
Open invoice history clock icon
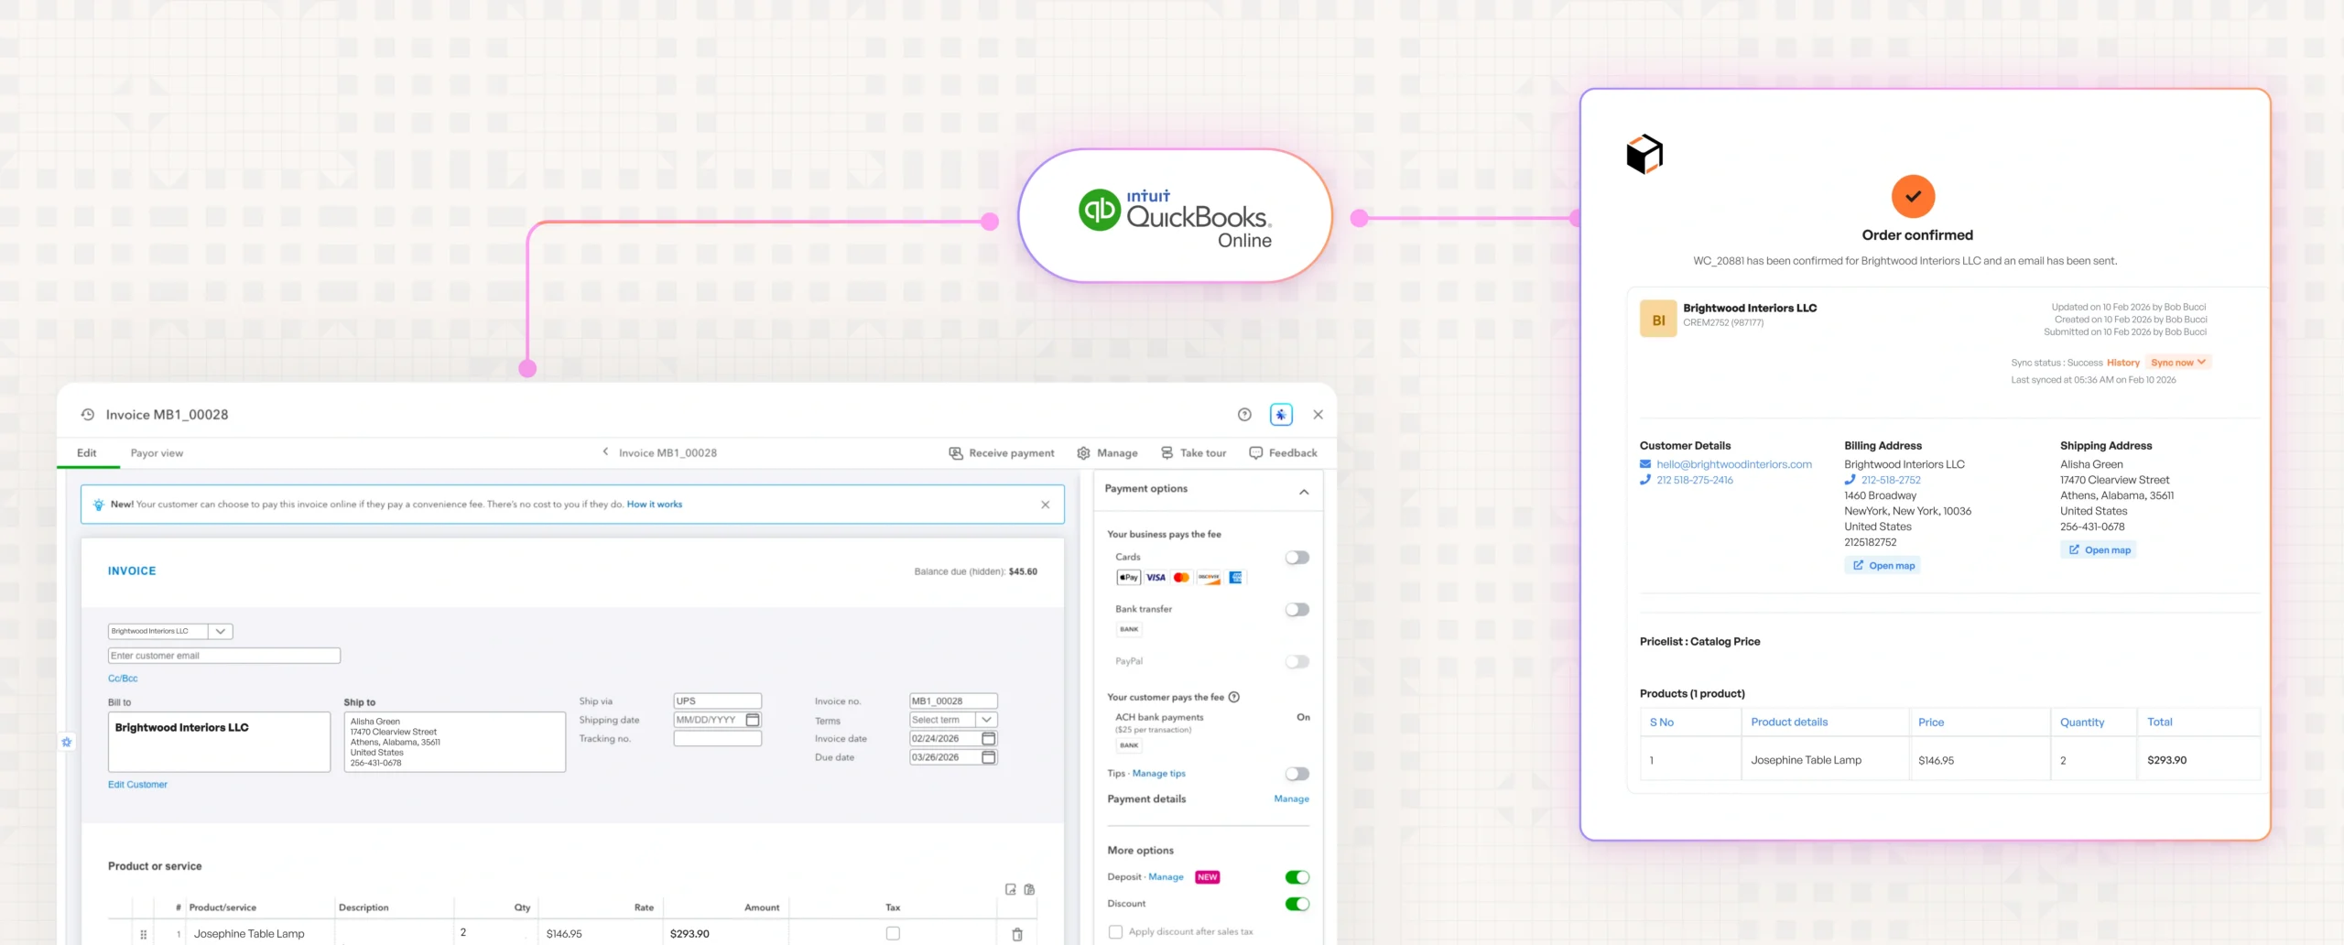(88, 415)
